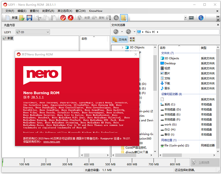Click the This PC address path field
The image size is (221, 174).
tap(178, 32)
